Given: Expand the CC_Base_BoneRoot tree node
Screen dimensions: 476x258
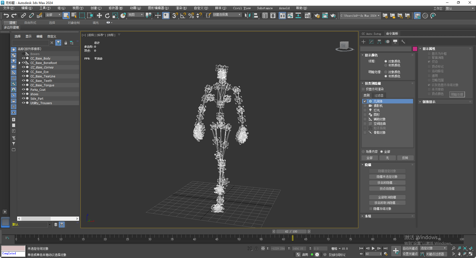Looking at the screenshot, I should coord(20,63).
